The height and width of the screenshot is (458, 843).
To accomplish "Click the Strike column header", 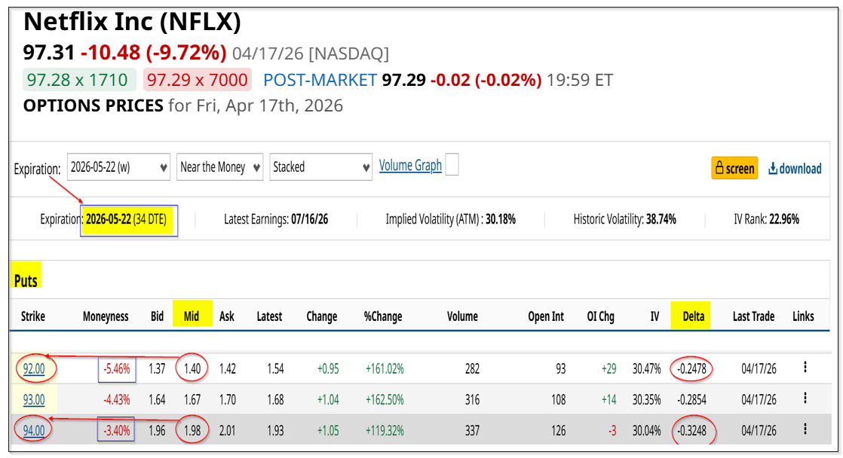I will pos(33,316).
